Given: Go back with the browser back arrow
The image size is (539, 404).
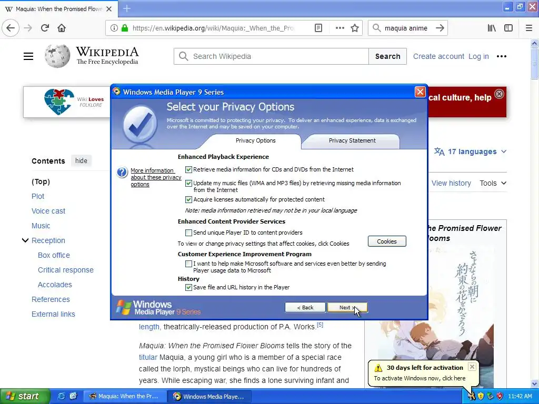Looking at the screenshot, I should coord(11,28).
